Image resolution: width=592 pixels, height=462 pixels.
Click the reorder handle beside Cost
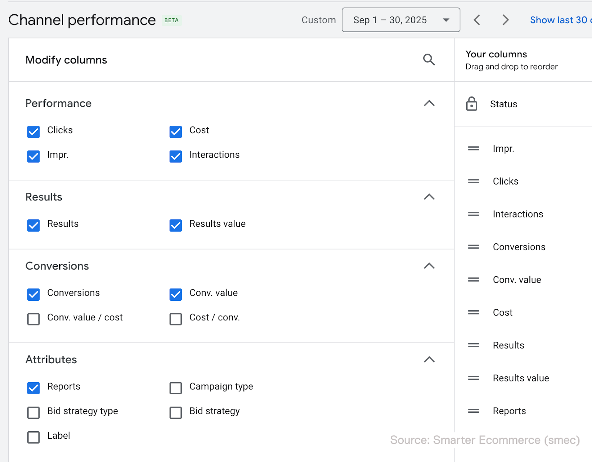pyautogui.click(x=473, y=312)
